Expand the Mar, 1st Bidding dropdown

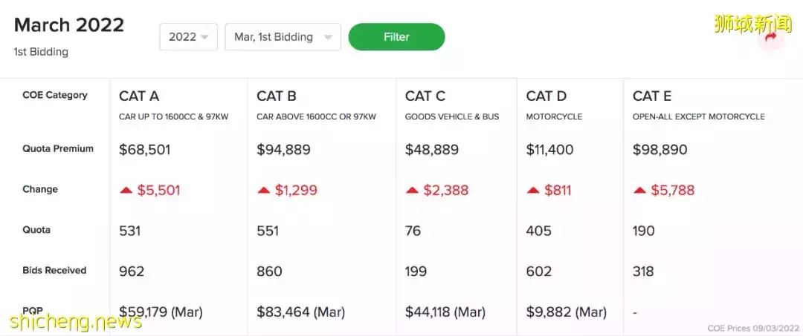point(283,37)
